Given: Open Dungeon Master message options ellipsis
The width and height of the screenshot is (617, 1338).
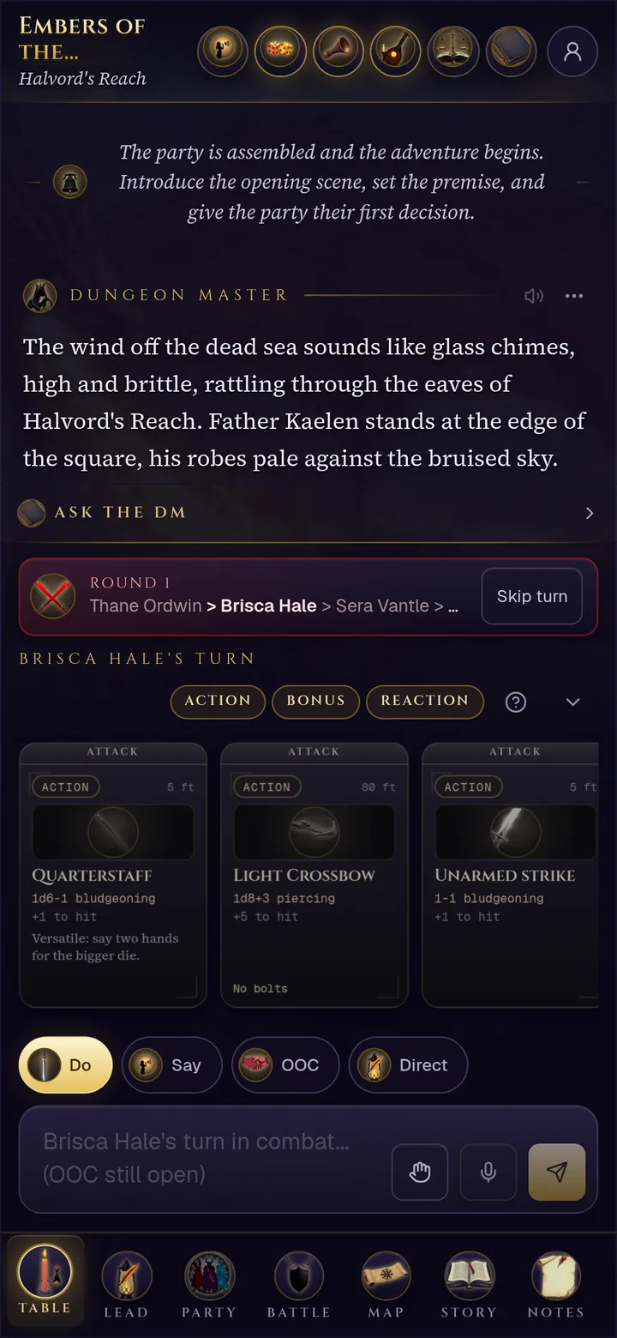Looking at the screenshot, I should click(x=574, y=296).
